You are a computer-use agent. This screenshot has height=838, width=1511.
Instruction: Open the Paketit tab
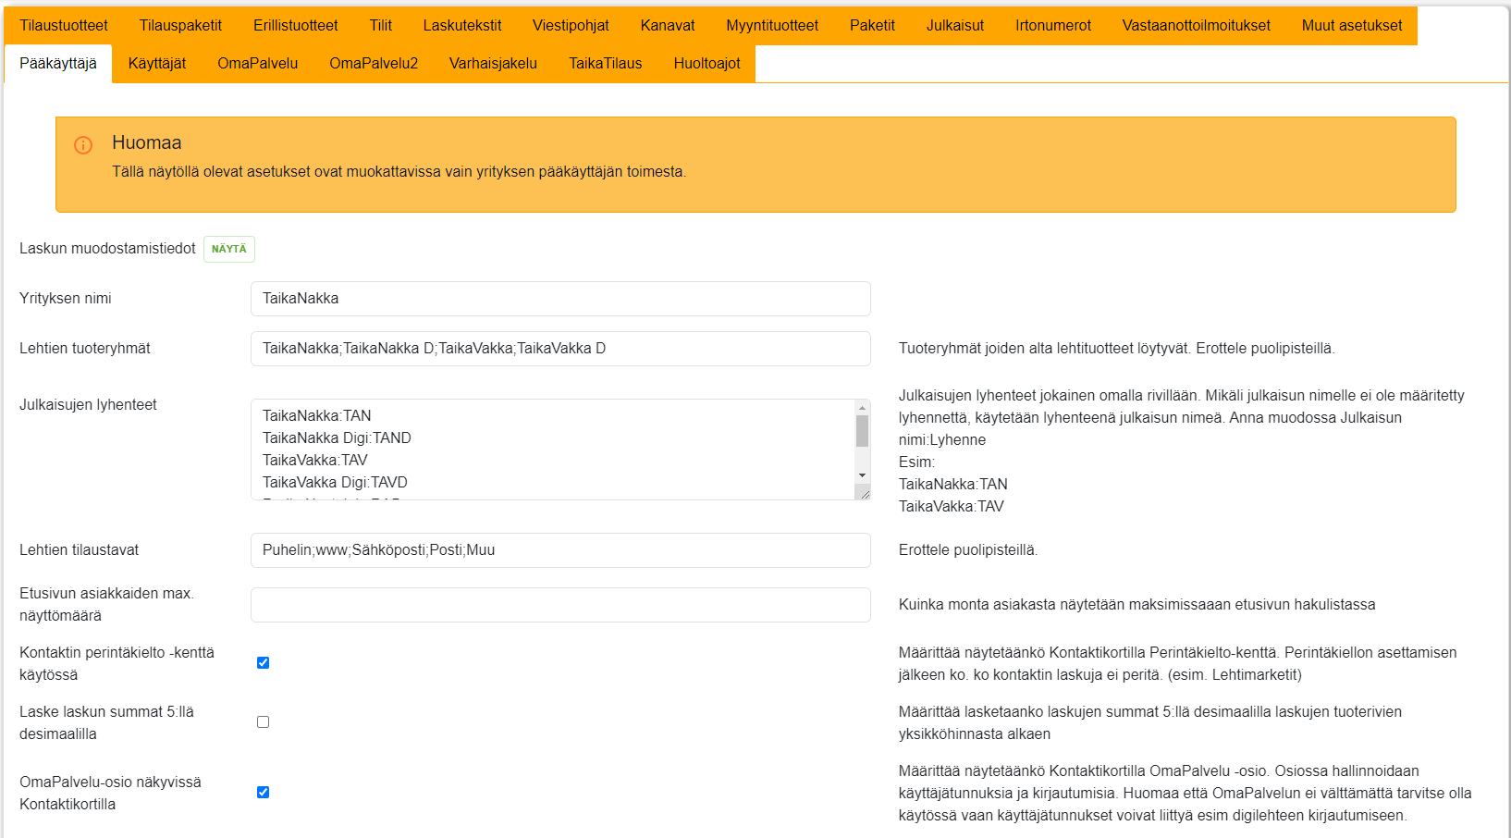click(872, 26)
